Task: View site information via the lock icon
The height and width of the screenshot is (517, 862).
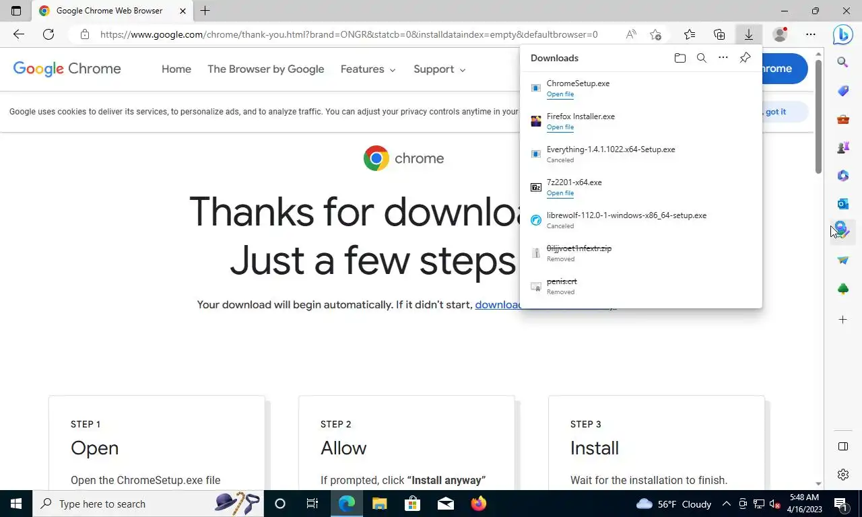Action: [x=84, y=34]
